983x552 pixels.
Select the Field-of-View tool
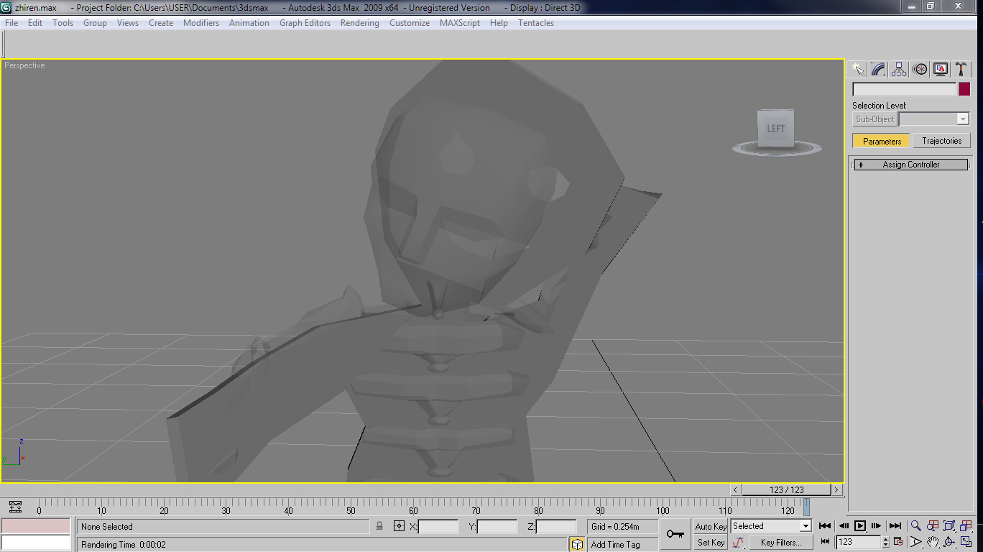(x=916, y=543)
